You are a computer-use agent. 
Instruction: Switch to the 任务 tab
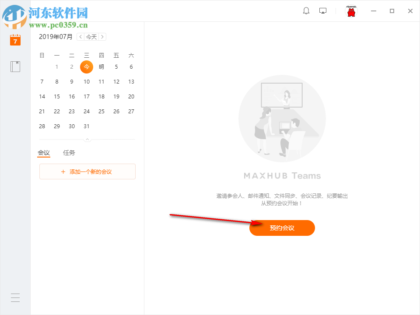click(x=69, y=153)
